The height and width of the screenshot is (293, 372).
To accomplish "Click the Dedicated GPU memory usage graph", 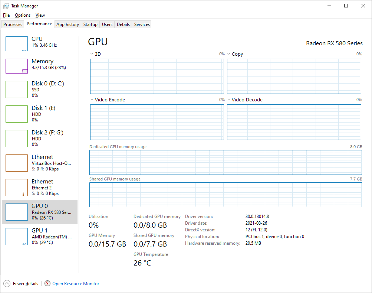I will [225, 163].
